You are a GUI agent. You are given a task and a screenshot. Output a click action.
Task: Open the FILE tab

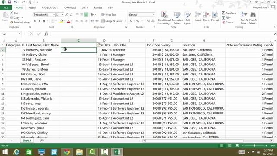click(x=6, y=8)
